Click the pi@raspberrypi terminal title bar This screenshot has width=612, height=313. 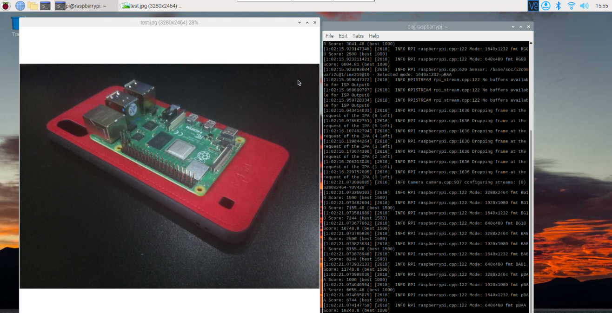428,26
